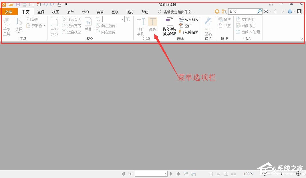Toggle single page view in status bar
The width and height of the screenshot is (306, 178).
(x=211, y=174)
